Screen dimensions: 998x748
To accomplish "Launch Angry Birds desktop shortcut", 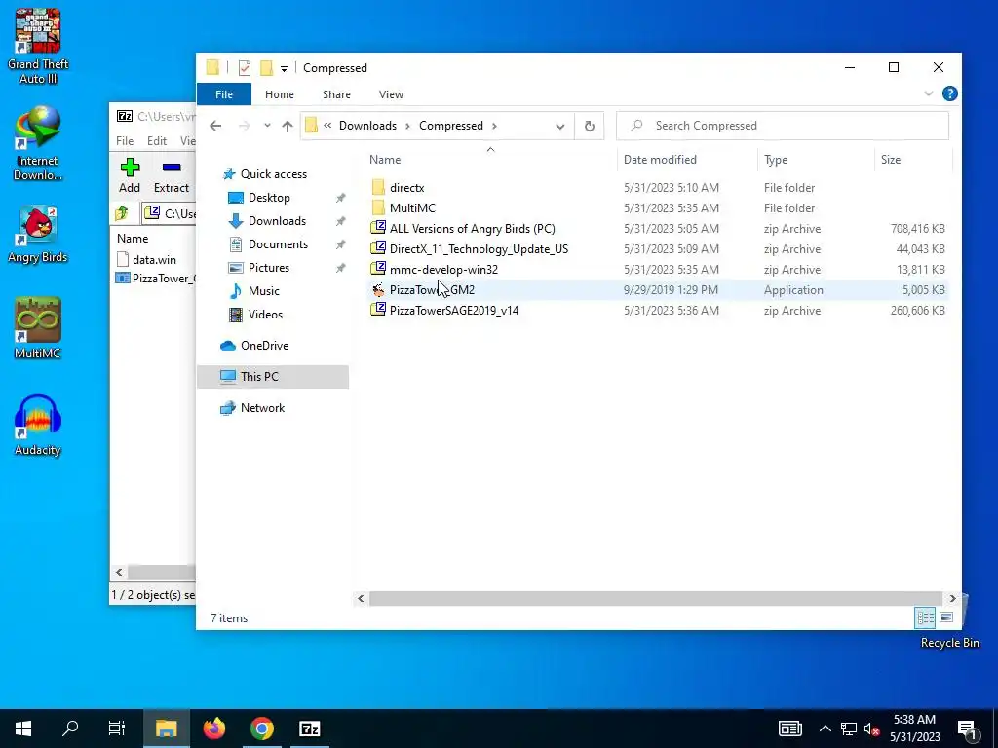I will [x=38, y=234].
